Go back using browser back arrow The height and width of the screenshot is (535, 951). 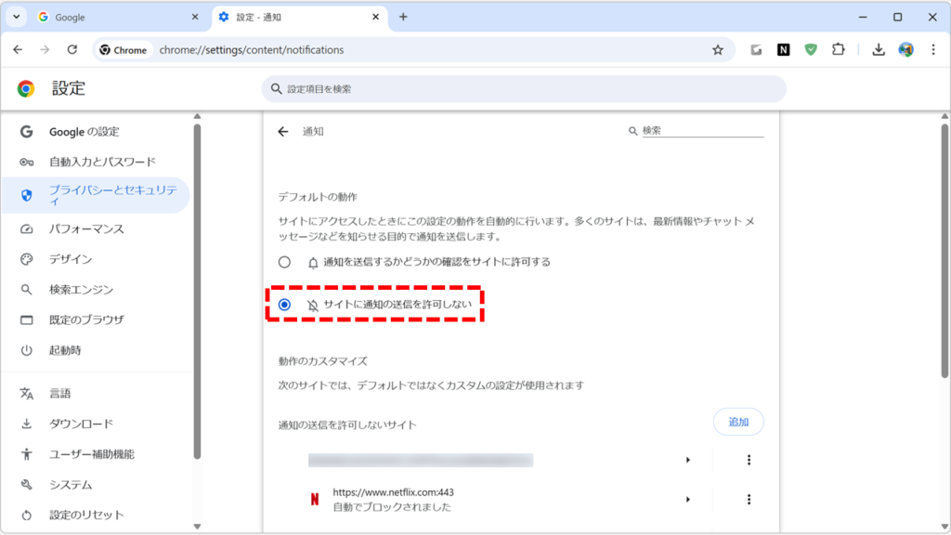point(18,50)
